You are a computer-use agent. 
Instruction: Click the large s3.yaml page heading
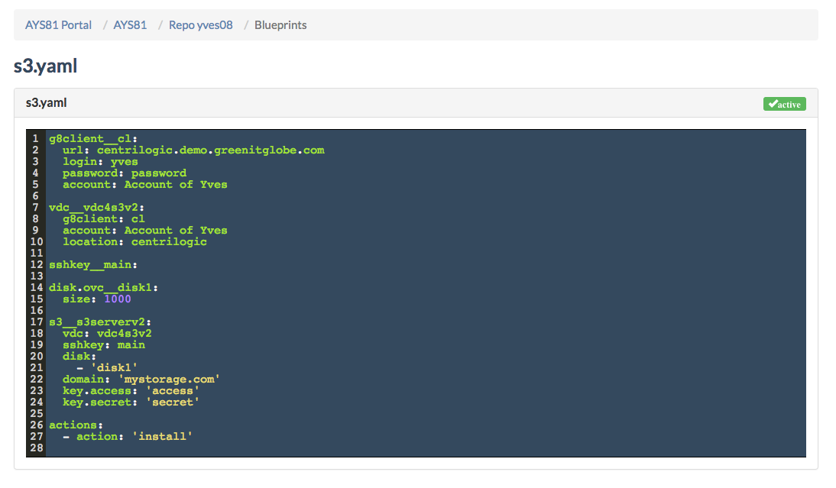(x=45, y=66)
